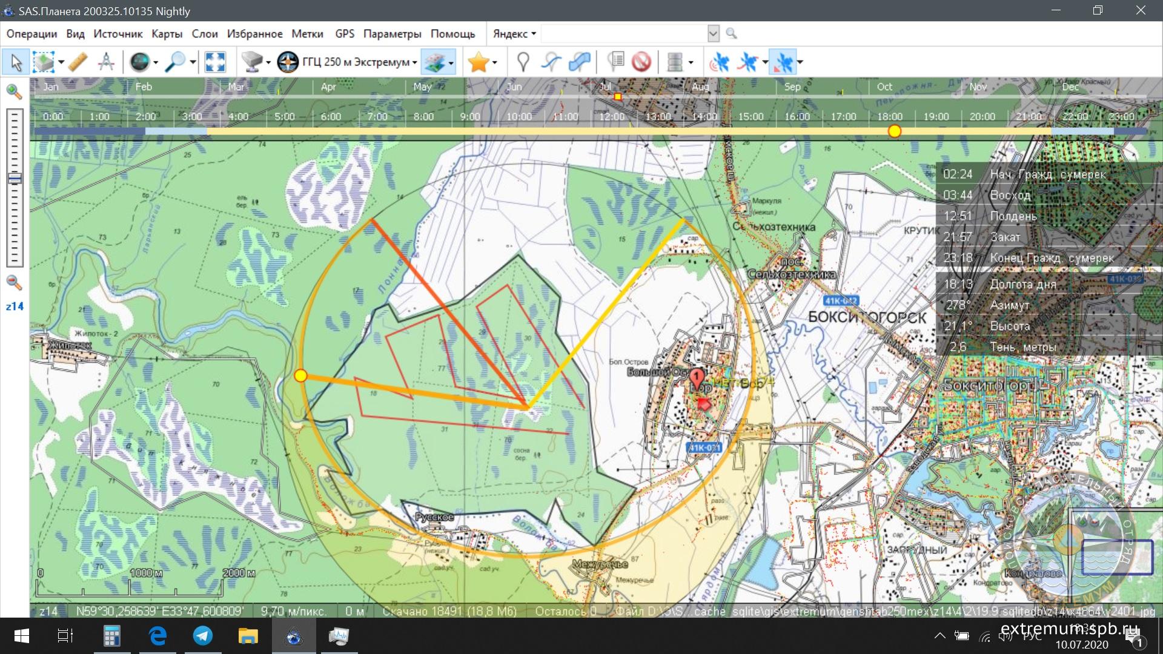Image resolution: width=1163 pixels, height=654 pixels.
Task: Click the add path polyline icon
Action: click(x=551, y=62)
